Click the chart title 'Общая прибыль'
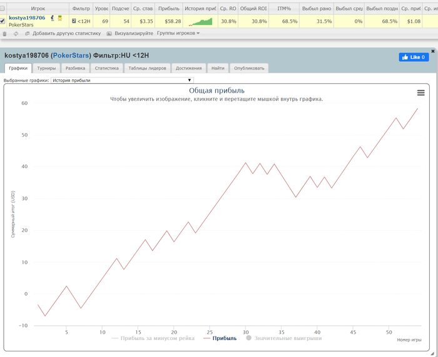The image size is (438, 357). pyautogui.click(x=216, y=91)
